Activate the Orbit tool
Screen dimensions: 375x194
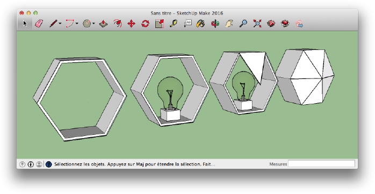[215, 24]
